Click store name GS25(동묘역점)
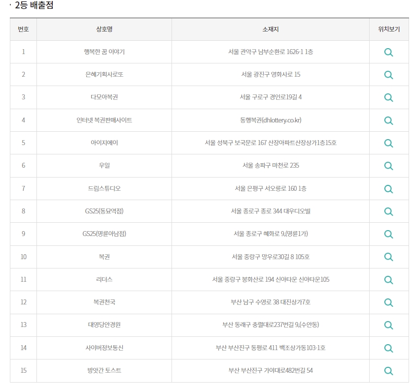Viewport: 413px width, 387px height. [104, 211]
